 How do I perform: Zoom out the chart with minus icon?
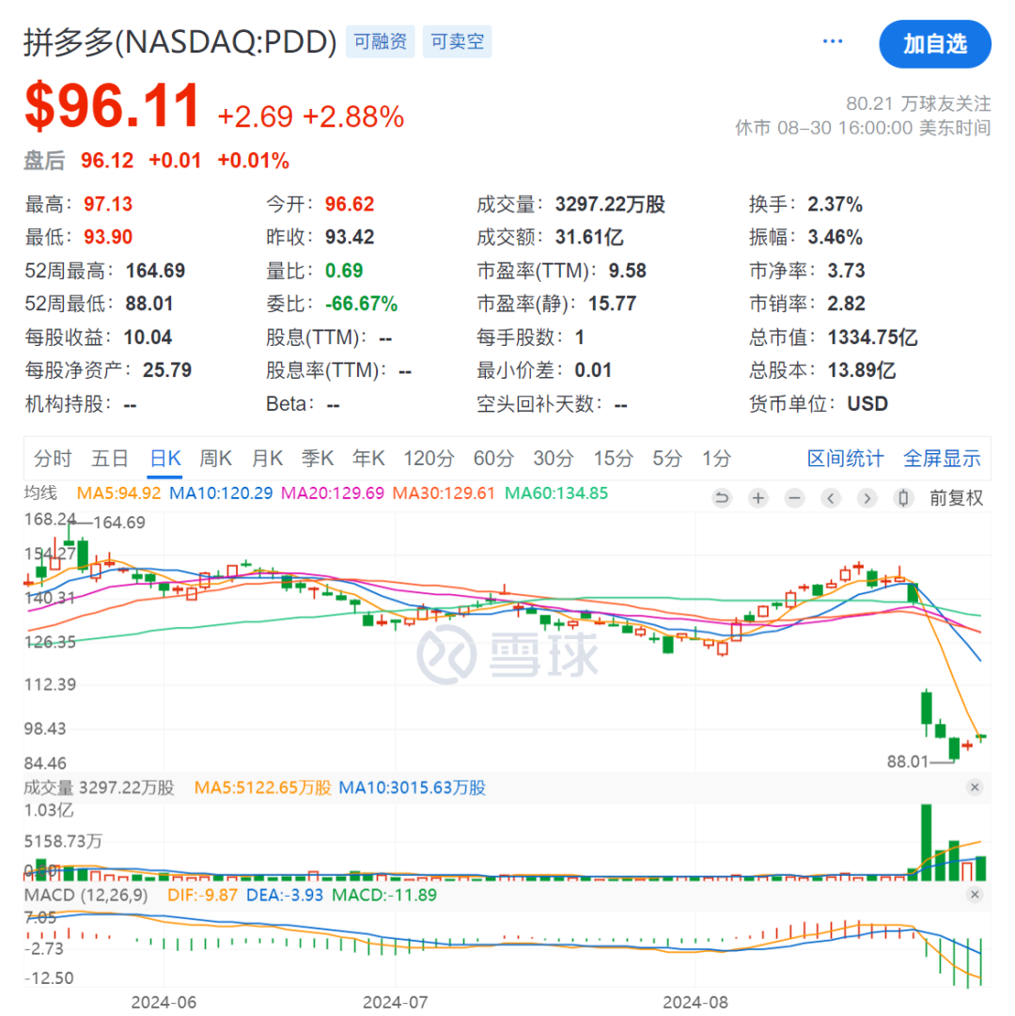(795, 498)
